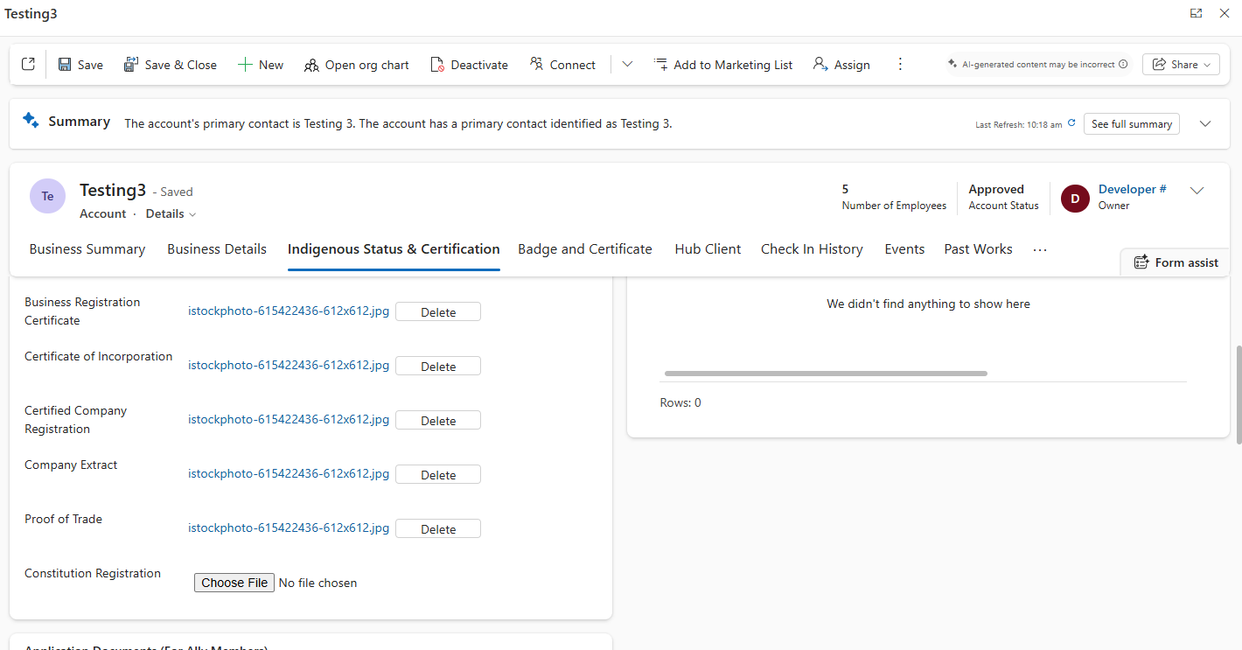Open the Share dropdown
1242x650 pixels.
pos(1181,65)
